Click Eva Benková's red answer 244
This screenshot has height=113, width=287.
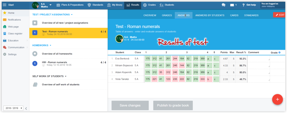coord(175,59)
